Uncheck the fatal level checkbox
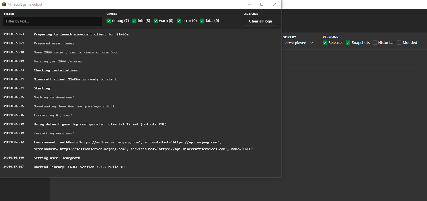 coord(202,21)
